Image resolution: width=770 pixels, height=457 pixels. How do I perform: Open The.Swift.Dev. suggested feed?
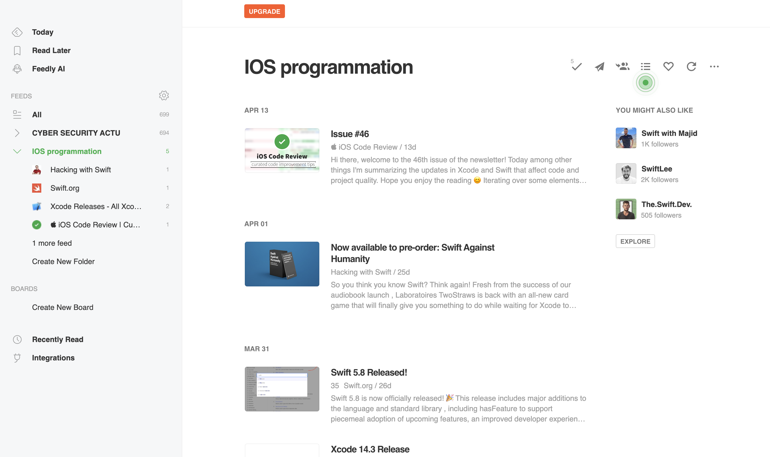pyautogui.click(x=667, y=204)
